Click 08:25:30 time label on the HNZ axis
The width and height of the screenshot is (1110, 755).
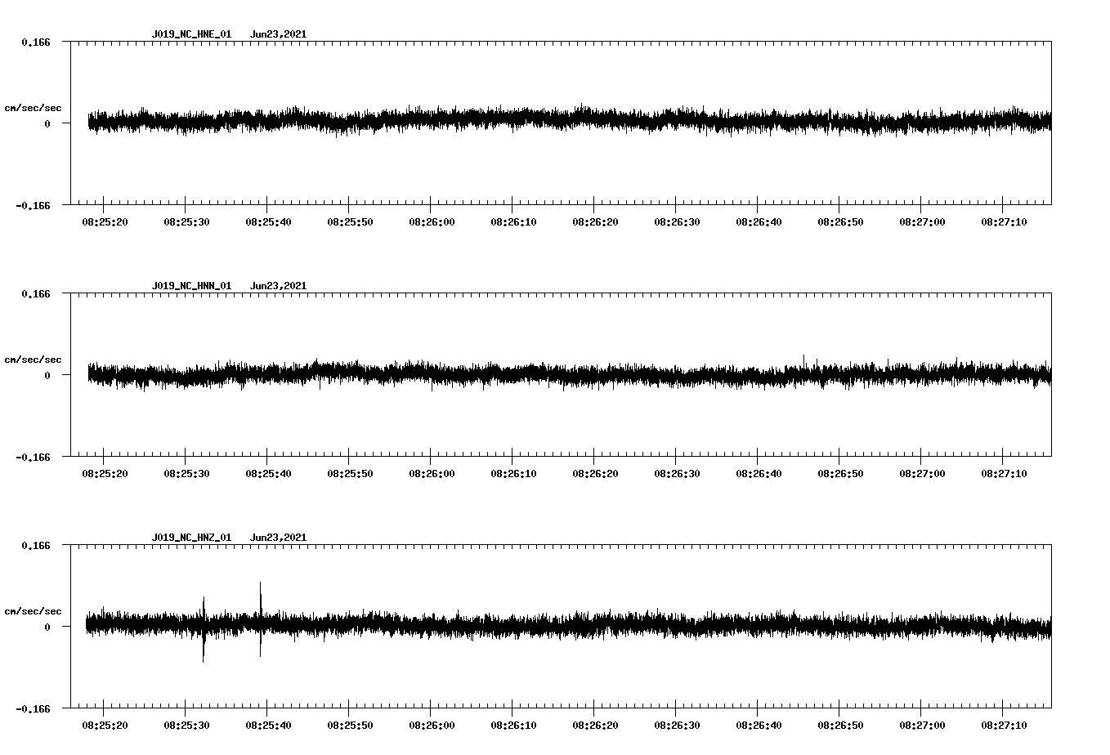point(186,726)
